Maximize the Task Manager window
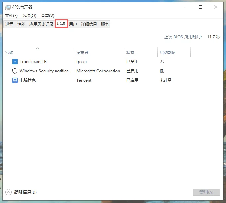226x203 pixels. (200, 7)
